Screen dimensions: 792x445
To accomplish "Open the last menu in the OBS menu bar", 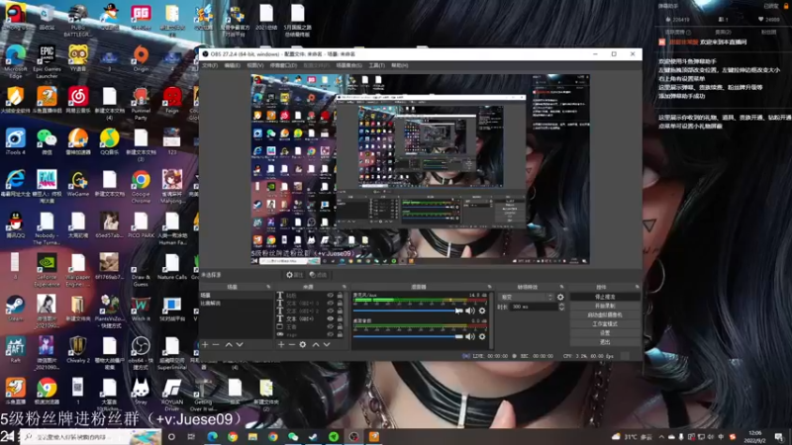I will [399, 65].
